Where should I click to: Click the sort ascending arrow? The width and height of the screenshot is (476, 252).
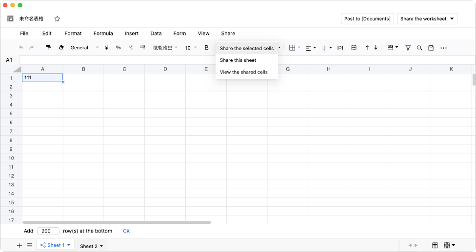pyautogui.click(x=367, y=48)
